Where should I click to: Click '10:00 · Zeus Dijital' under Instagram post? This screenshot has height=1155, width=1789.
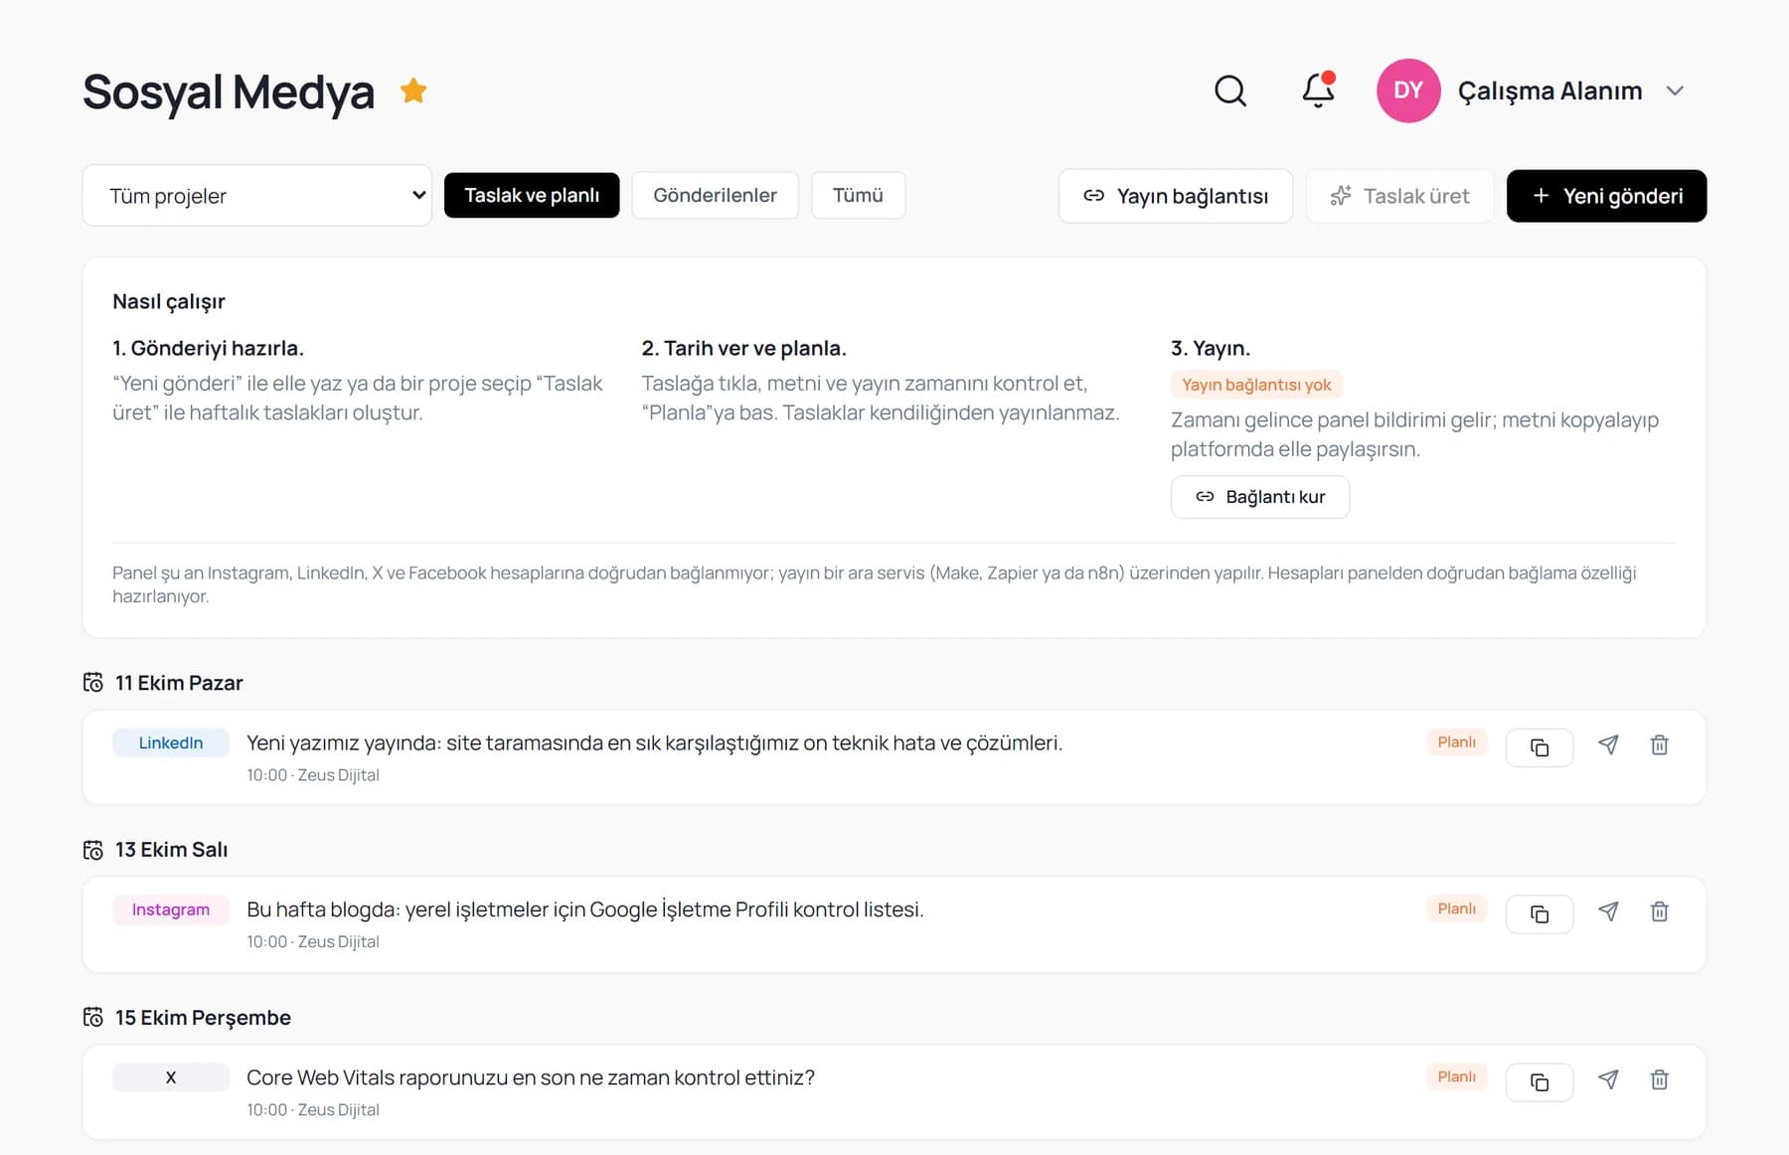click(x=313, y=942)
